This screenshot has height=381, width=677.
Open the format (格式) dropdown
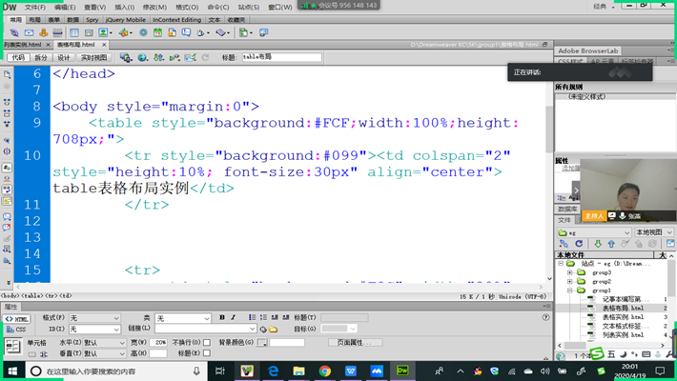point(94,318)
